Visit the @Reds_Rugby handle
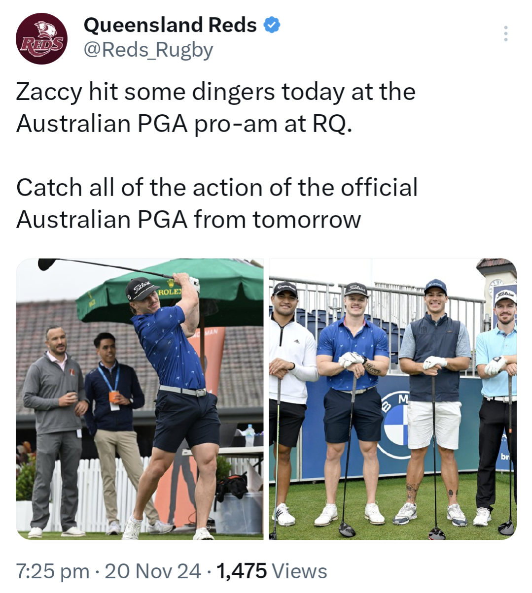 pyautogui.click(x=148, y=50)
